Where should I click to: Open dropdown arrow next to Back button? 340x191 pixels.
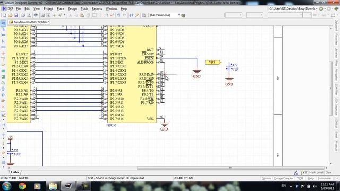click(x=325, y=8)
